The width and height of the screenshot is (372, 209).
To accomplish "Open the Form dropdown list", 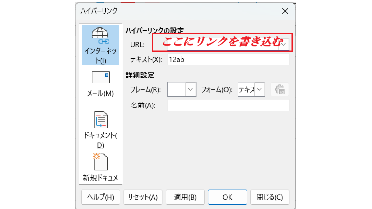I will point(260,89).
